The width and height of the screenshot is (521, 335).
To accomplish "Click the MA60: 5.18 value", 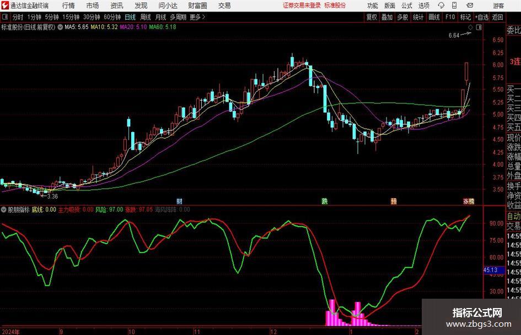I will (163, 27).
